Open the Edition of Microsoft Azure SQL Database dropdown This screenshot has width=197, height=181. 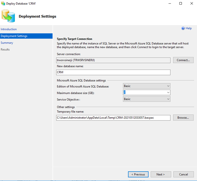147,86
